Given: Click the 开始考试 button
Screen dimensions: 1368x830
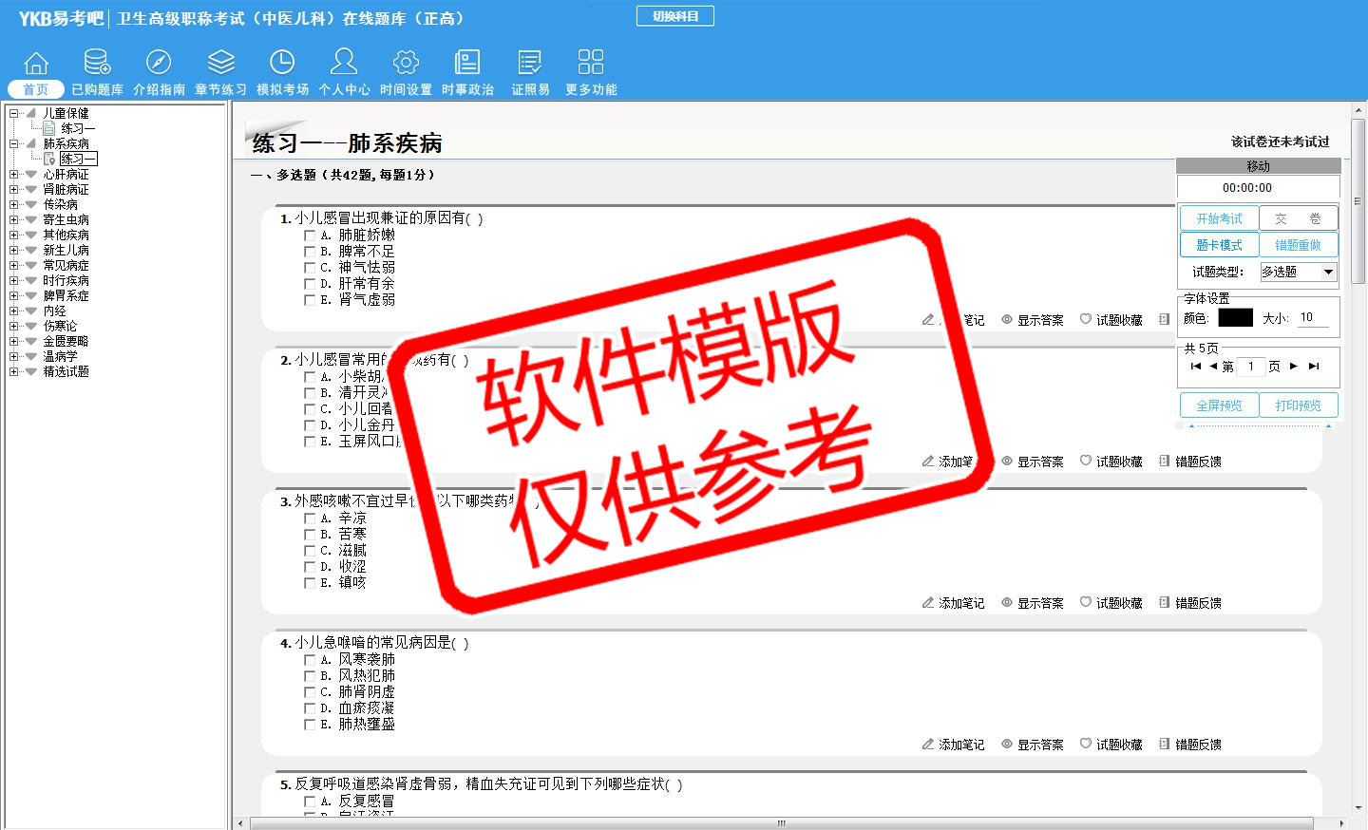Looking at the screenshot, I should coord(1219,218).
